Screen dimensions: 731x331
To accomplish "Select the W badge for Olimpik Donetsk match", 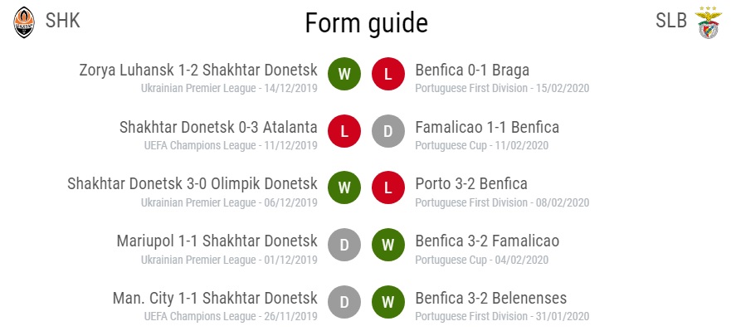I will click(344, 187).
